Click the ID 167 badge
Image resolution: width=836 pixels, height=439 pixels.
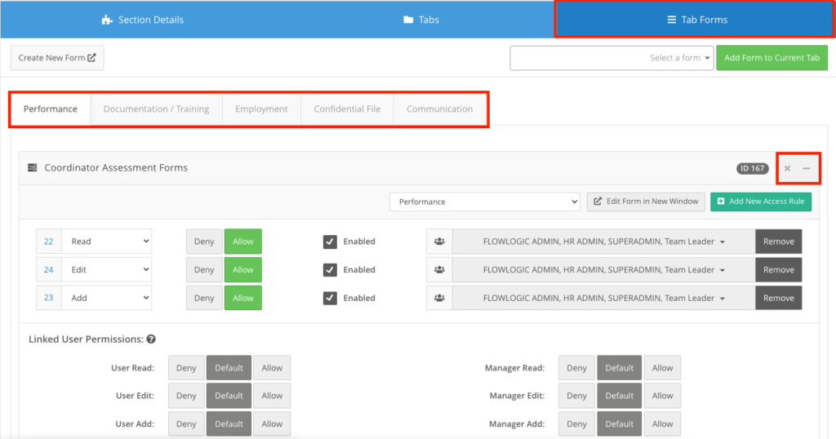tap(752, 169)
